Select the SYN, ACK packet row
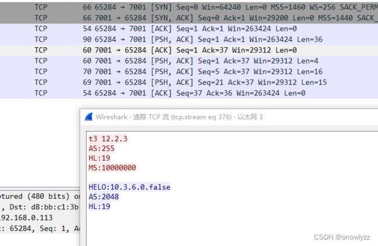The width and height of the screenshot is (378, 246). (x=189, y=18)
